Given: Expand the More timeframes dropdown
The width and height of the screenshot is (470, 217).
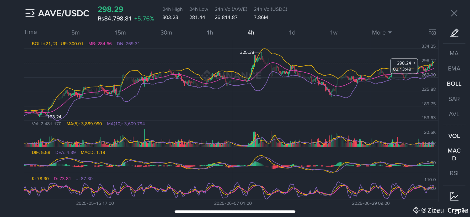Looking at the screenshot, I should (382, 32).
